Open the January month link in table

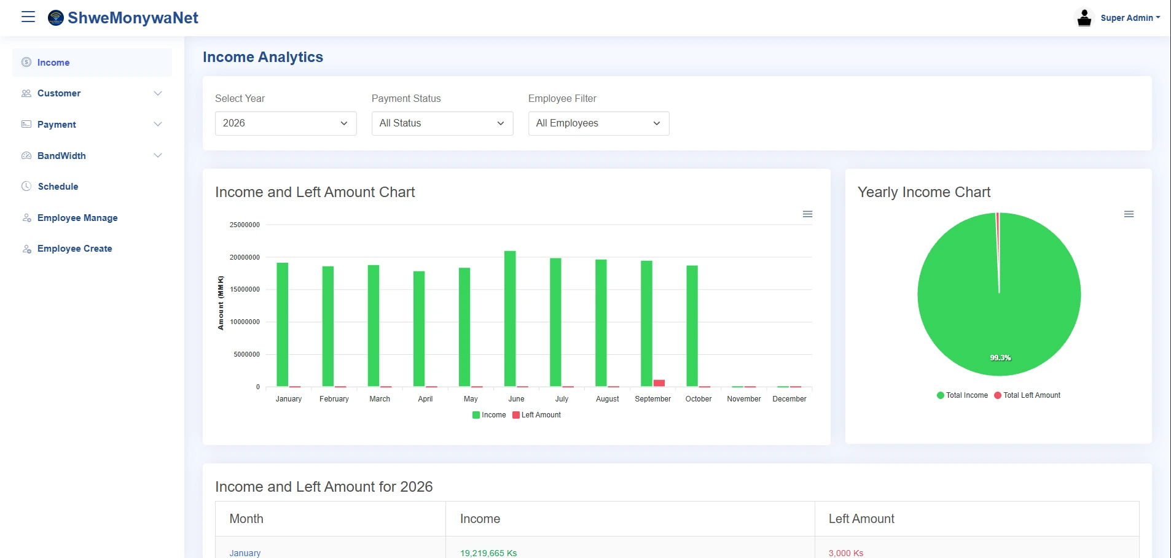pyautogui.click(x=245, y=553)
